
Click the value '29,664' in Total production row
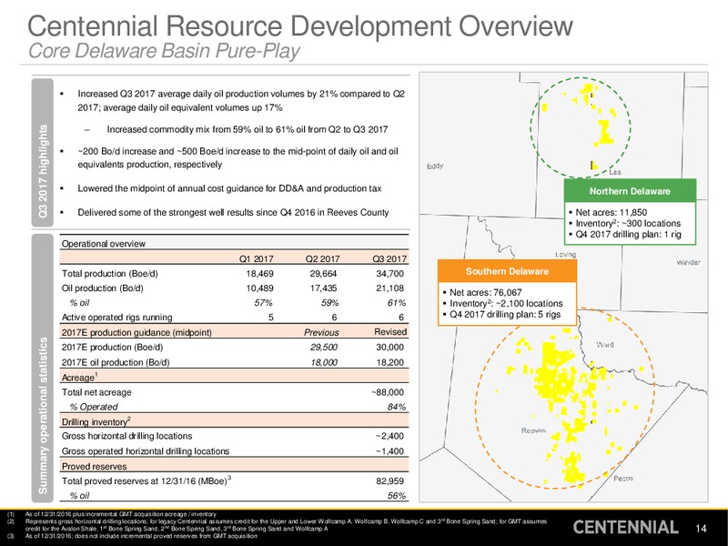[324, 274]
